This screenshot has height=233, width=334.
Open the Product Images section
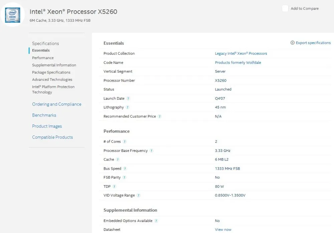tap(47, 126)
